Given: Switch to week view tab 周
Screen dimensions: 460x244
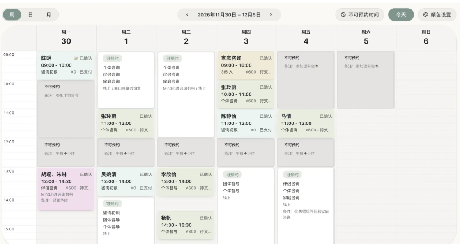Looking at the screenshot, I should tap(12, 15).
